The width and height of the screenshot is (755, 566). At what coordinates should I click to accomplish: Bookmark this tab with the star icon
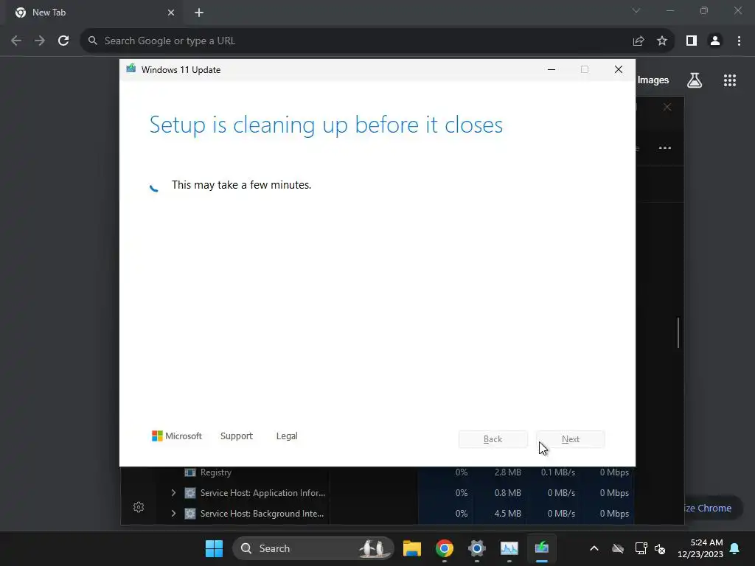pyautogui.click(x=662, y=41)
